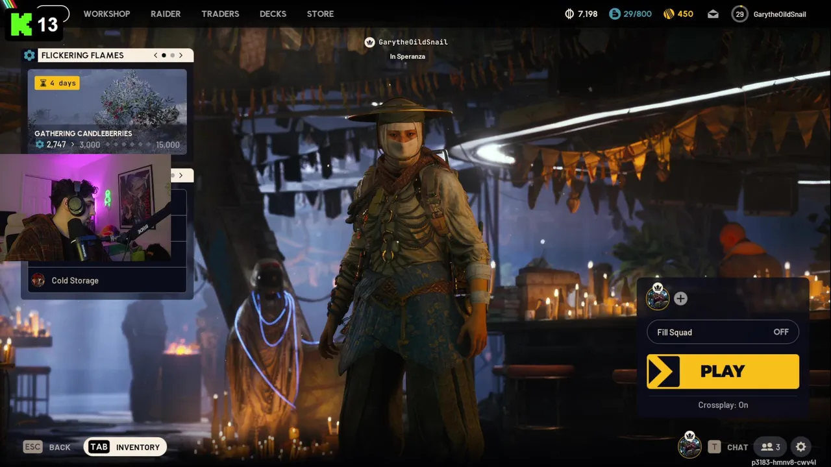Click the 7,198 coin currency icon

(570, 14)
